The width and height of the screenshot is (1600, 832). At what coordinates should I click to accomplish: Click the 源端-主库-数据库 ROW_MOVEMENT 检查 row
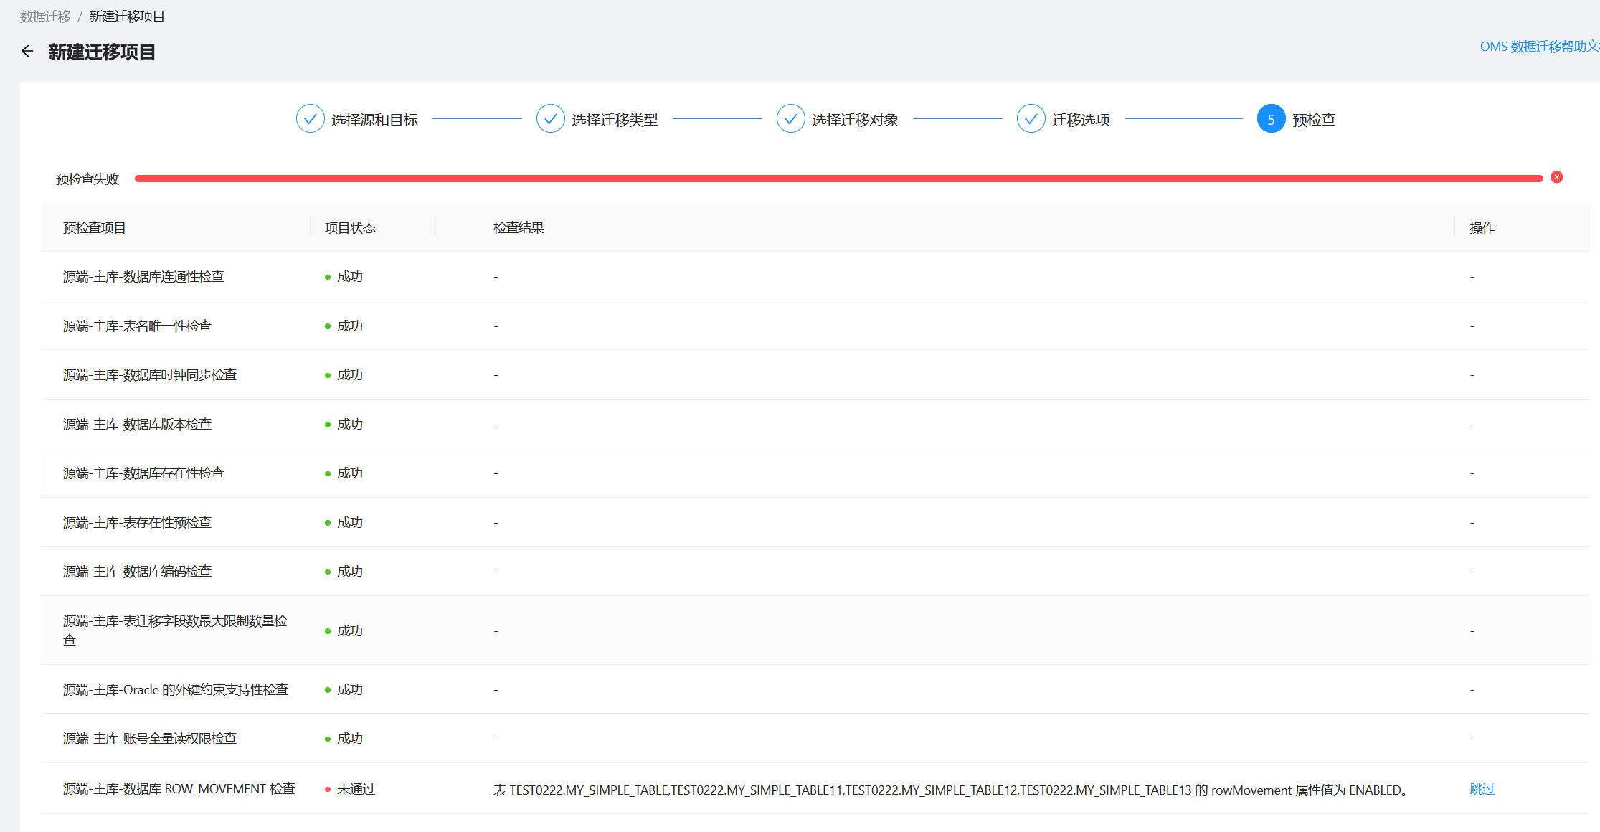click(x=179, y=789)
